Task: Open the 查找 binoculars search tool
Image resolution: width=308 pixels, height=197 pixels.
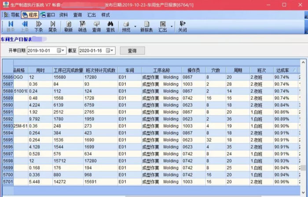Action: click(x=110, y=26)
